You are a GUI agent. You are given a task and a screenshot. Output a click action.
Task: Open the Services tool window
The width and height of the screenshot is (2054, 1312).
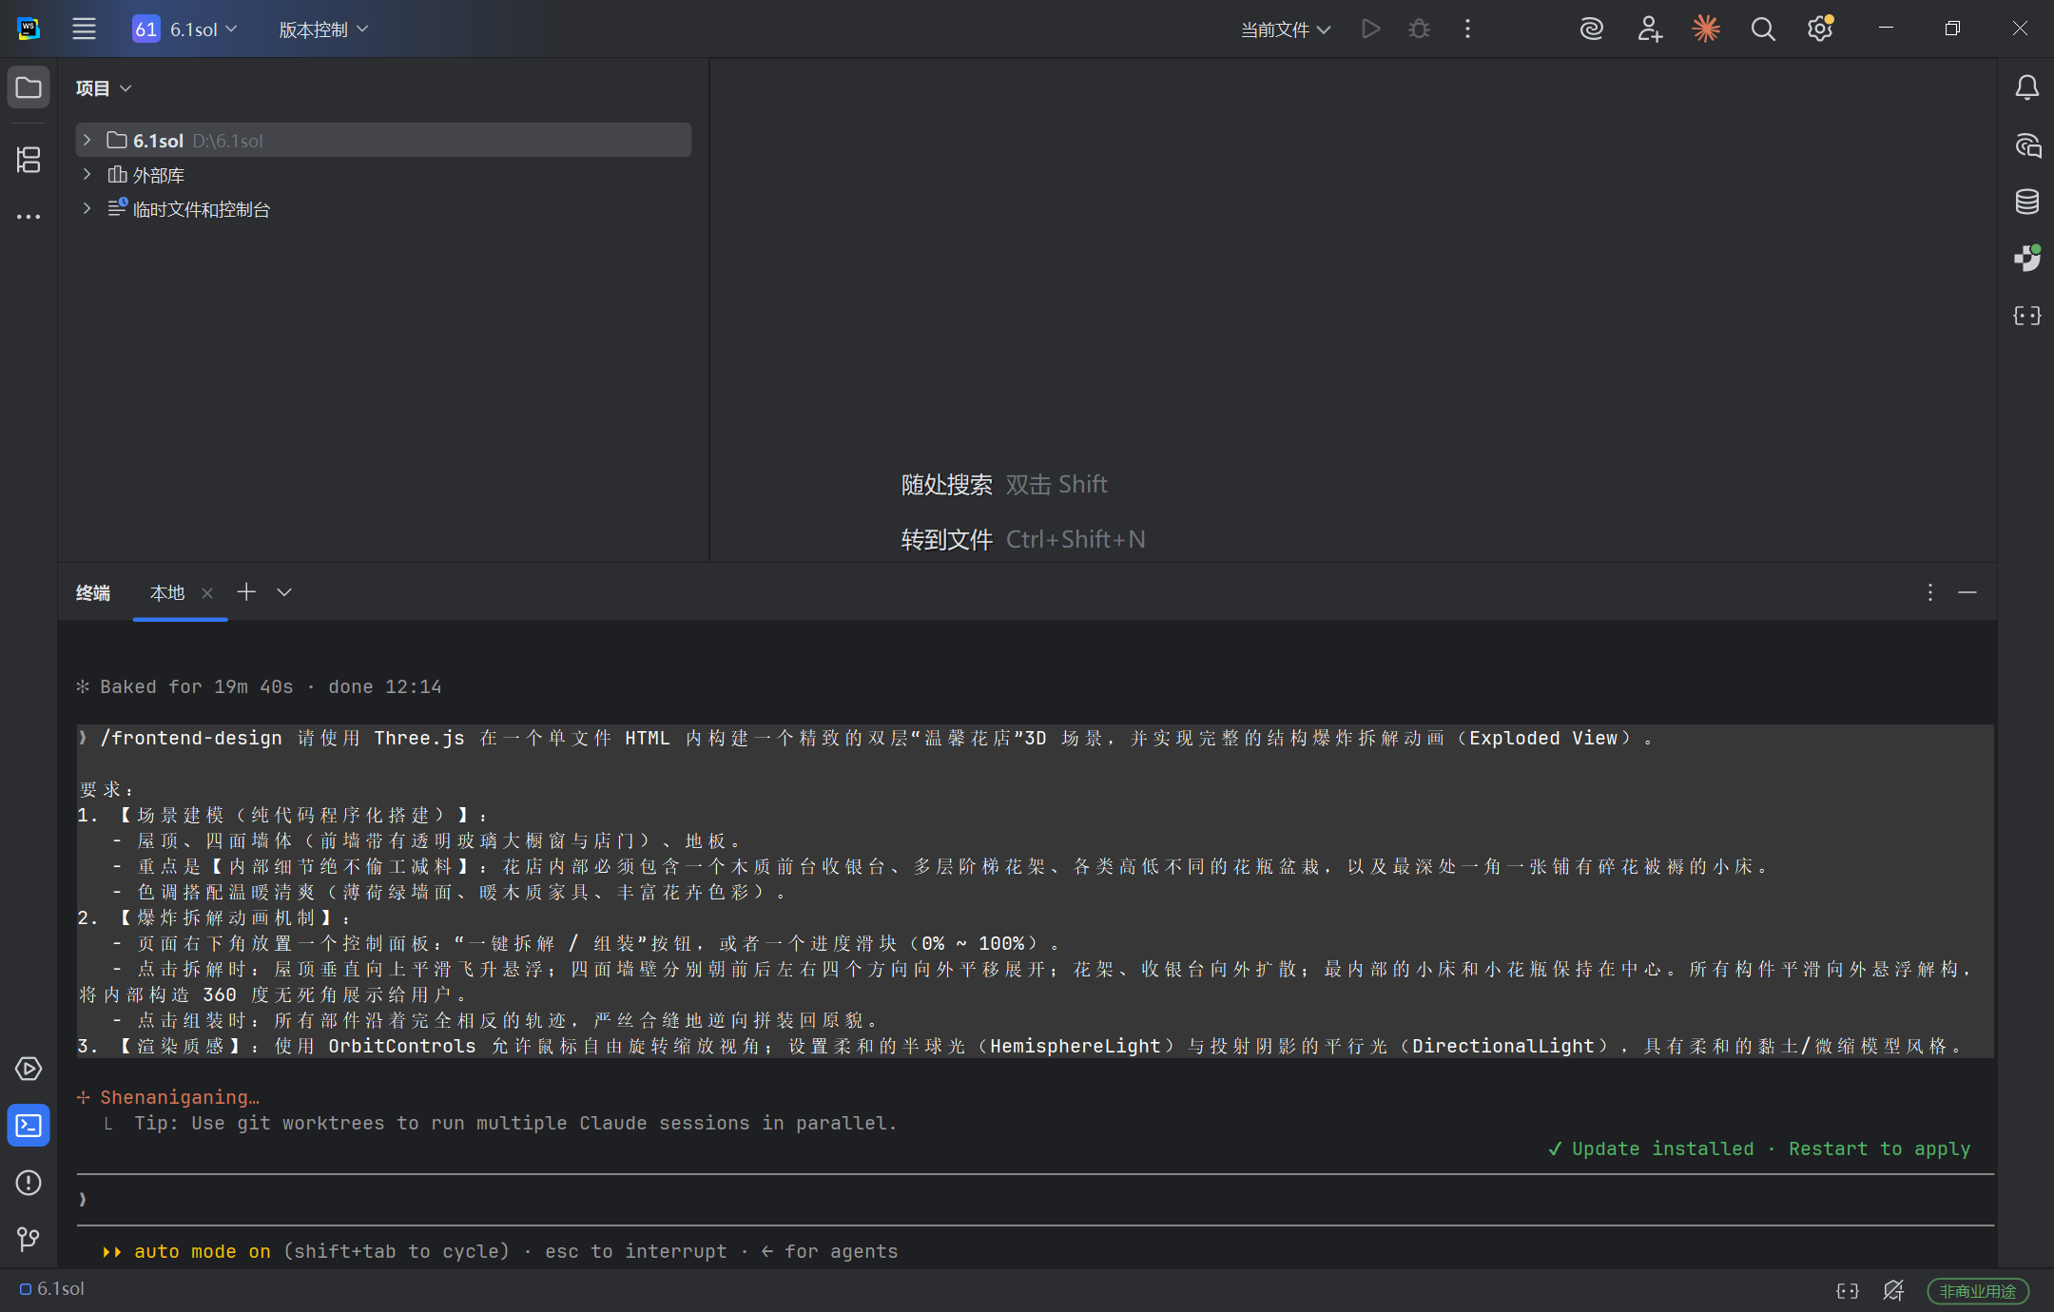coord(29,1069)
